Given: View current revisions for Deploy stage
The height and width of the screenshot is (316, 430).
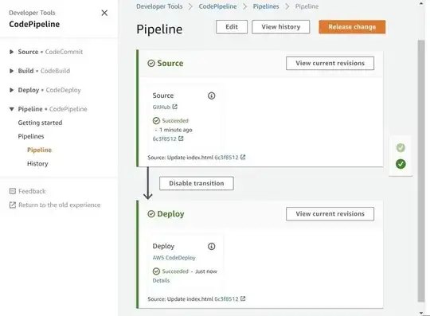Looking at the screenshot, I should point(330,214).
